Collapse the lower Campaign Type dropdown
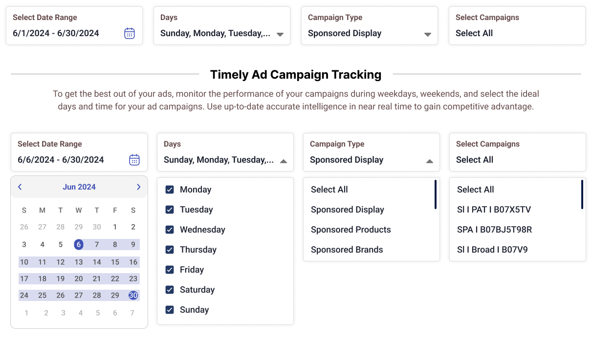Viewport: 592px width, 342px height. [429, 161]
